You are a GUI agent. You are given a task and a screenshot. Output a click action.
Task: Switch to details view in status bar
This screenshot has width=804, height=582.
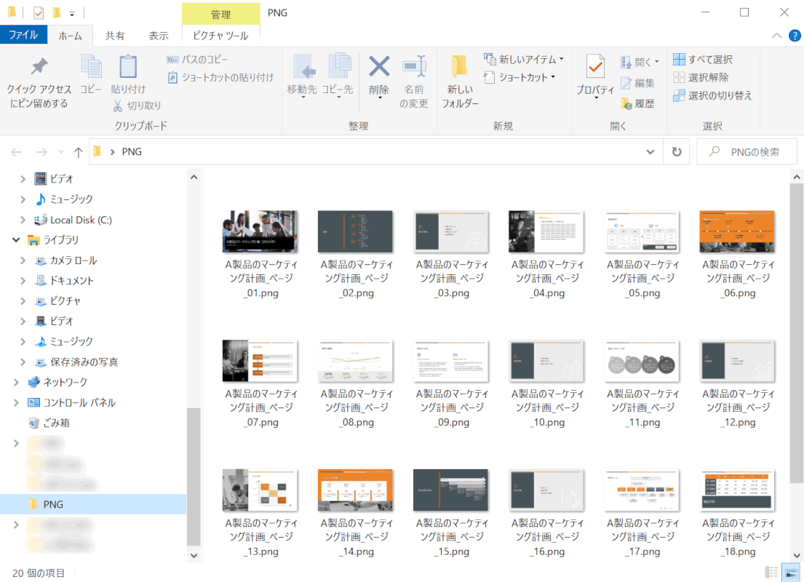pyautogui.click(x=771, y=573)
